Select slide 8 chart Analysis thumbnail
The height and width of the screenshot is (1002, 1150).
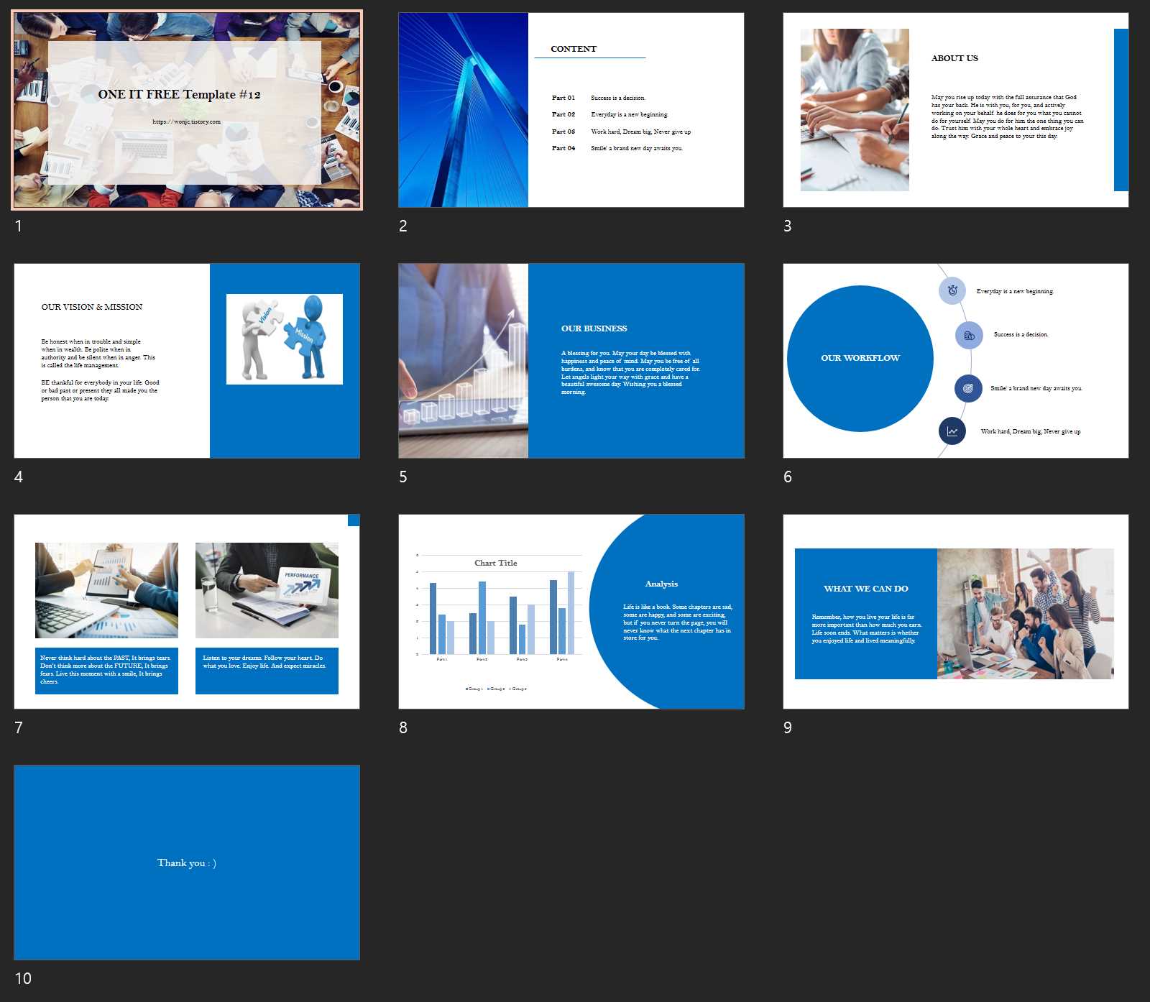click(x=571, y=612)
